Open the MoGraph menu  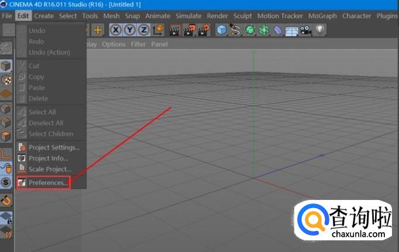pos(322,16)
